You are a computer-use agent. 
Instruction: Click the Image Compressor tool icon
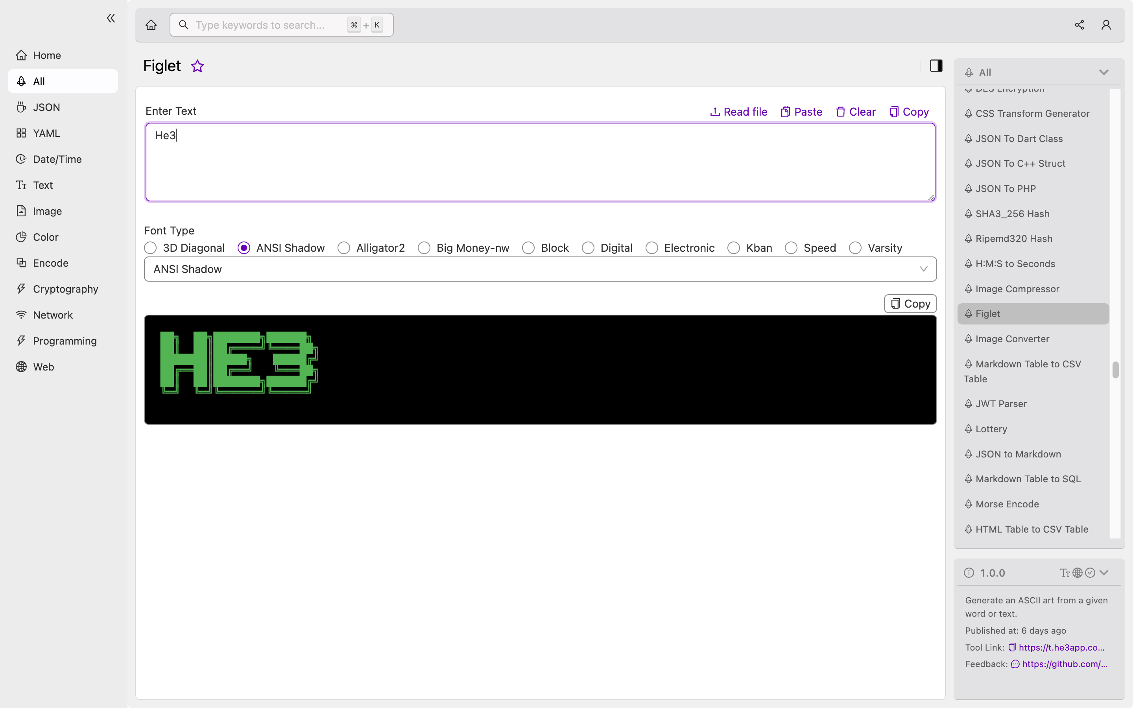coord(969,289)
